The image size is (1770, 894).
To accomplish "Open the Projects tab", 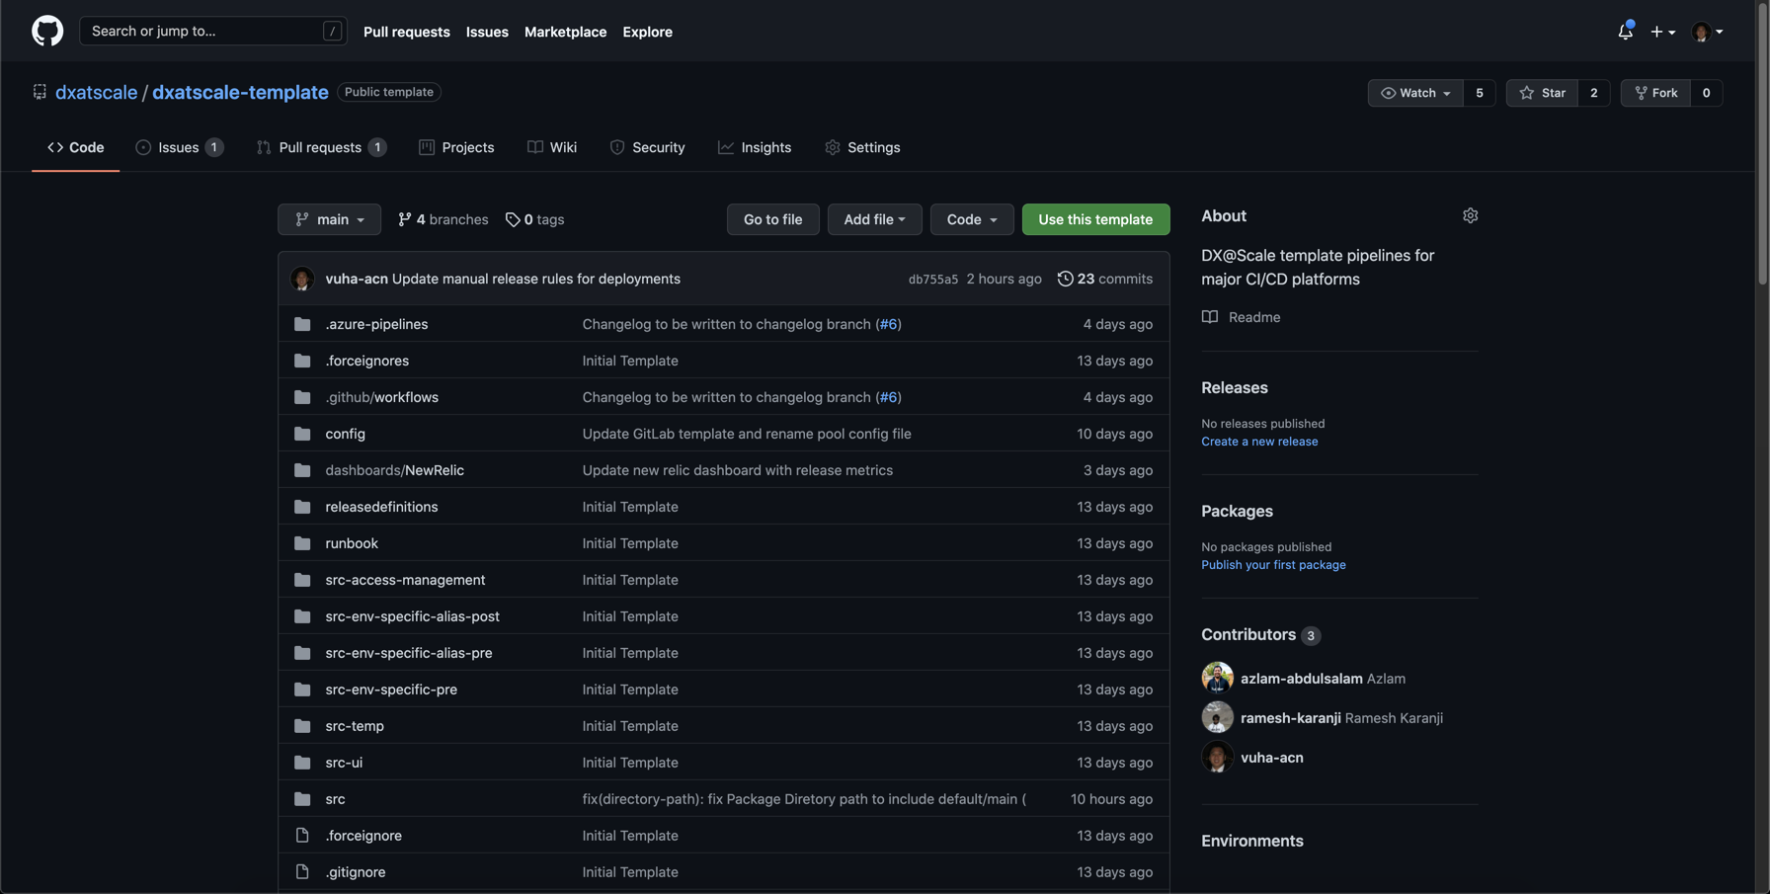I will pyautogui.click(x=455, y=147).
